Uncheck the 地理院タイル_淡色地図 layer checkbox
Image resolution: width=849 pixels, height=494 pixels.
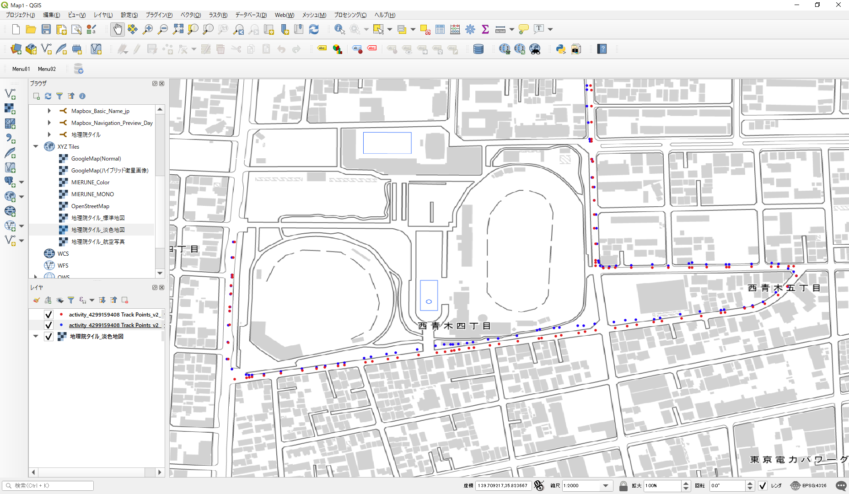48,337
